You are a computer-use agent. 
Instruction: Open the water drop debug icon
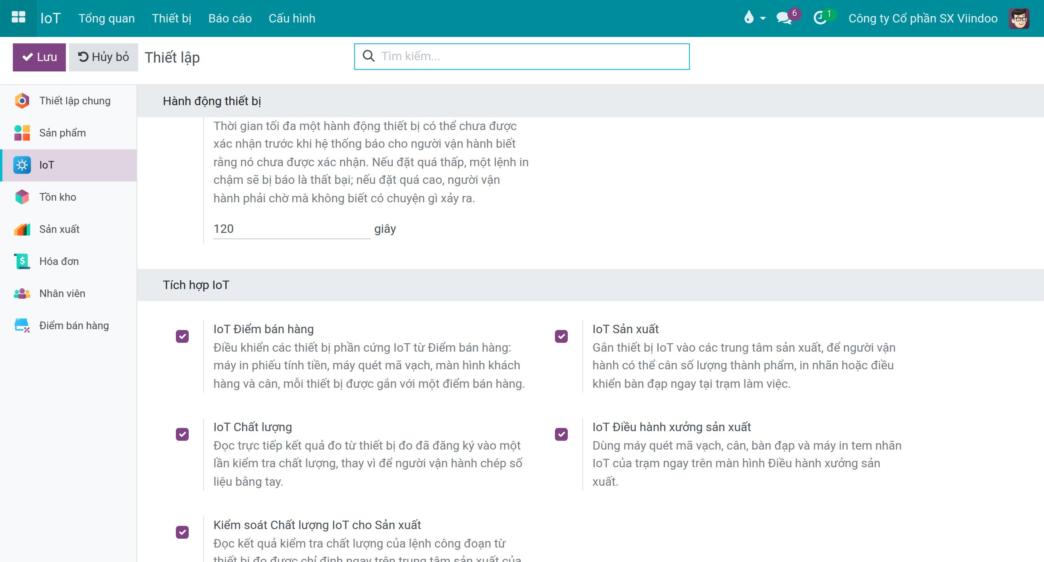[x=748, y=17]
